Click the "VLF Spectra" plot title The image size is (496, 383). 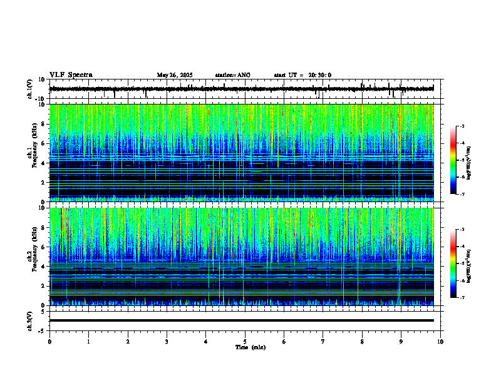pos(71,75)
